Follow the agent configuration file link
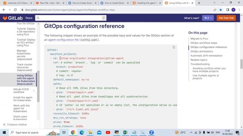The image size is (243, 136). point(63,40)
